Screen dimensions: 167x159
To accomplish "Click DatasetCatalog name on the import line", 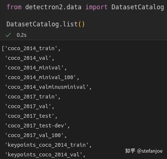I will click(138, 7).
